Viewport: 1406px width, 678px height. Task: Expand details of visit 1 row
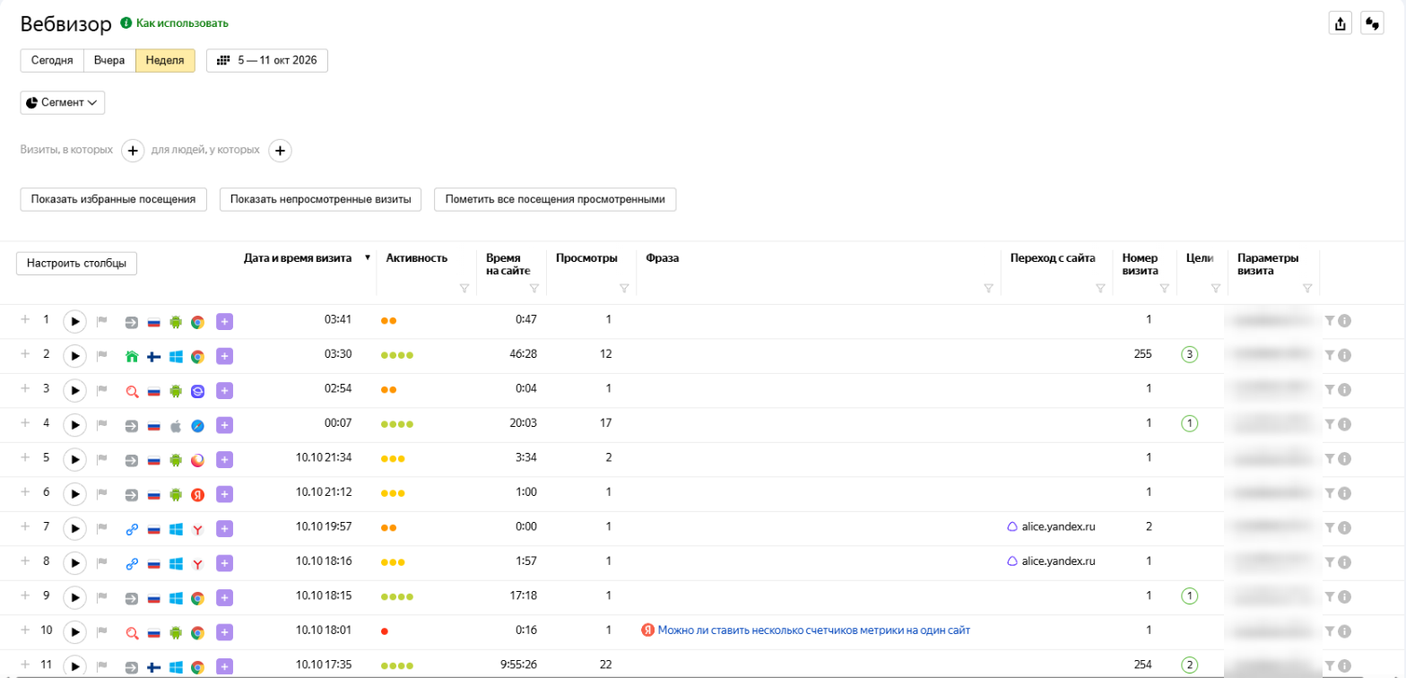(25, 319)
